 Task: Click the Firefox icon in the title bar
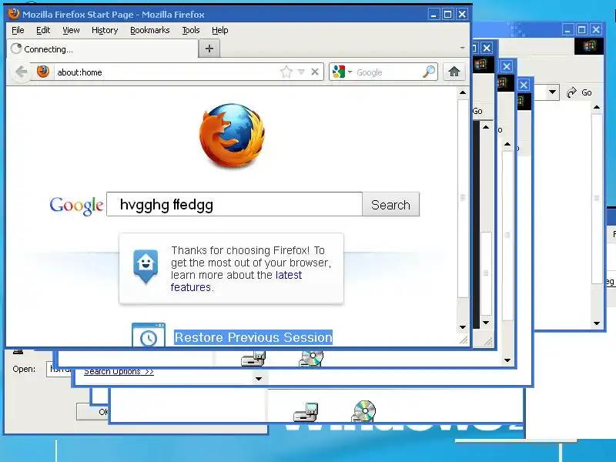[x=14, y=14]
